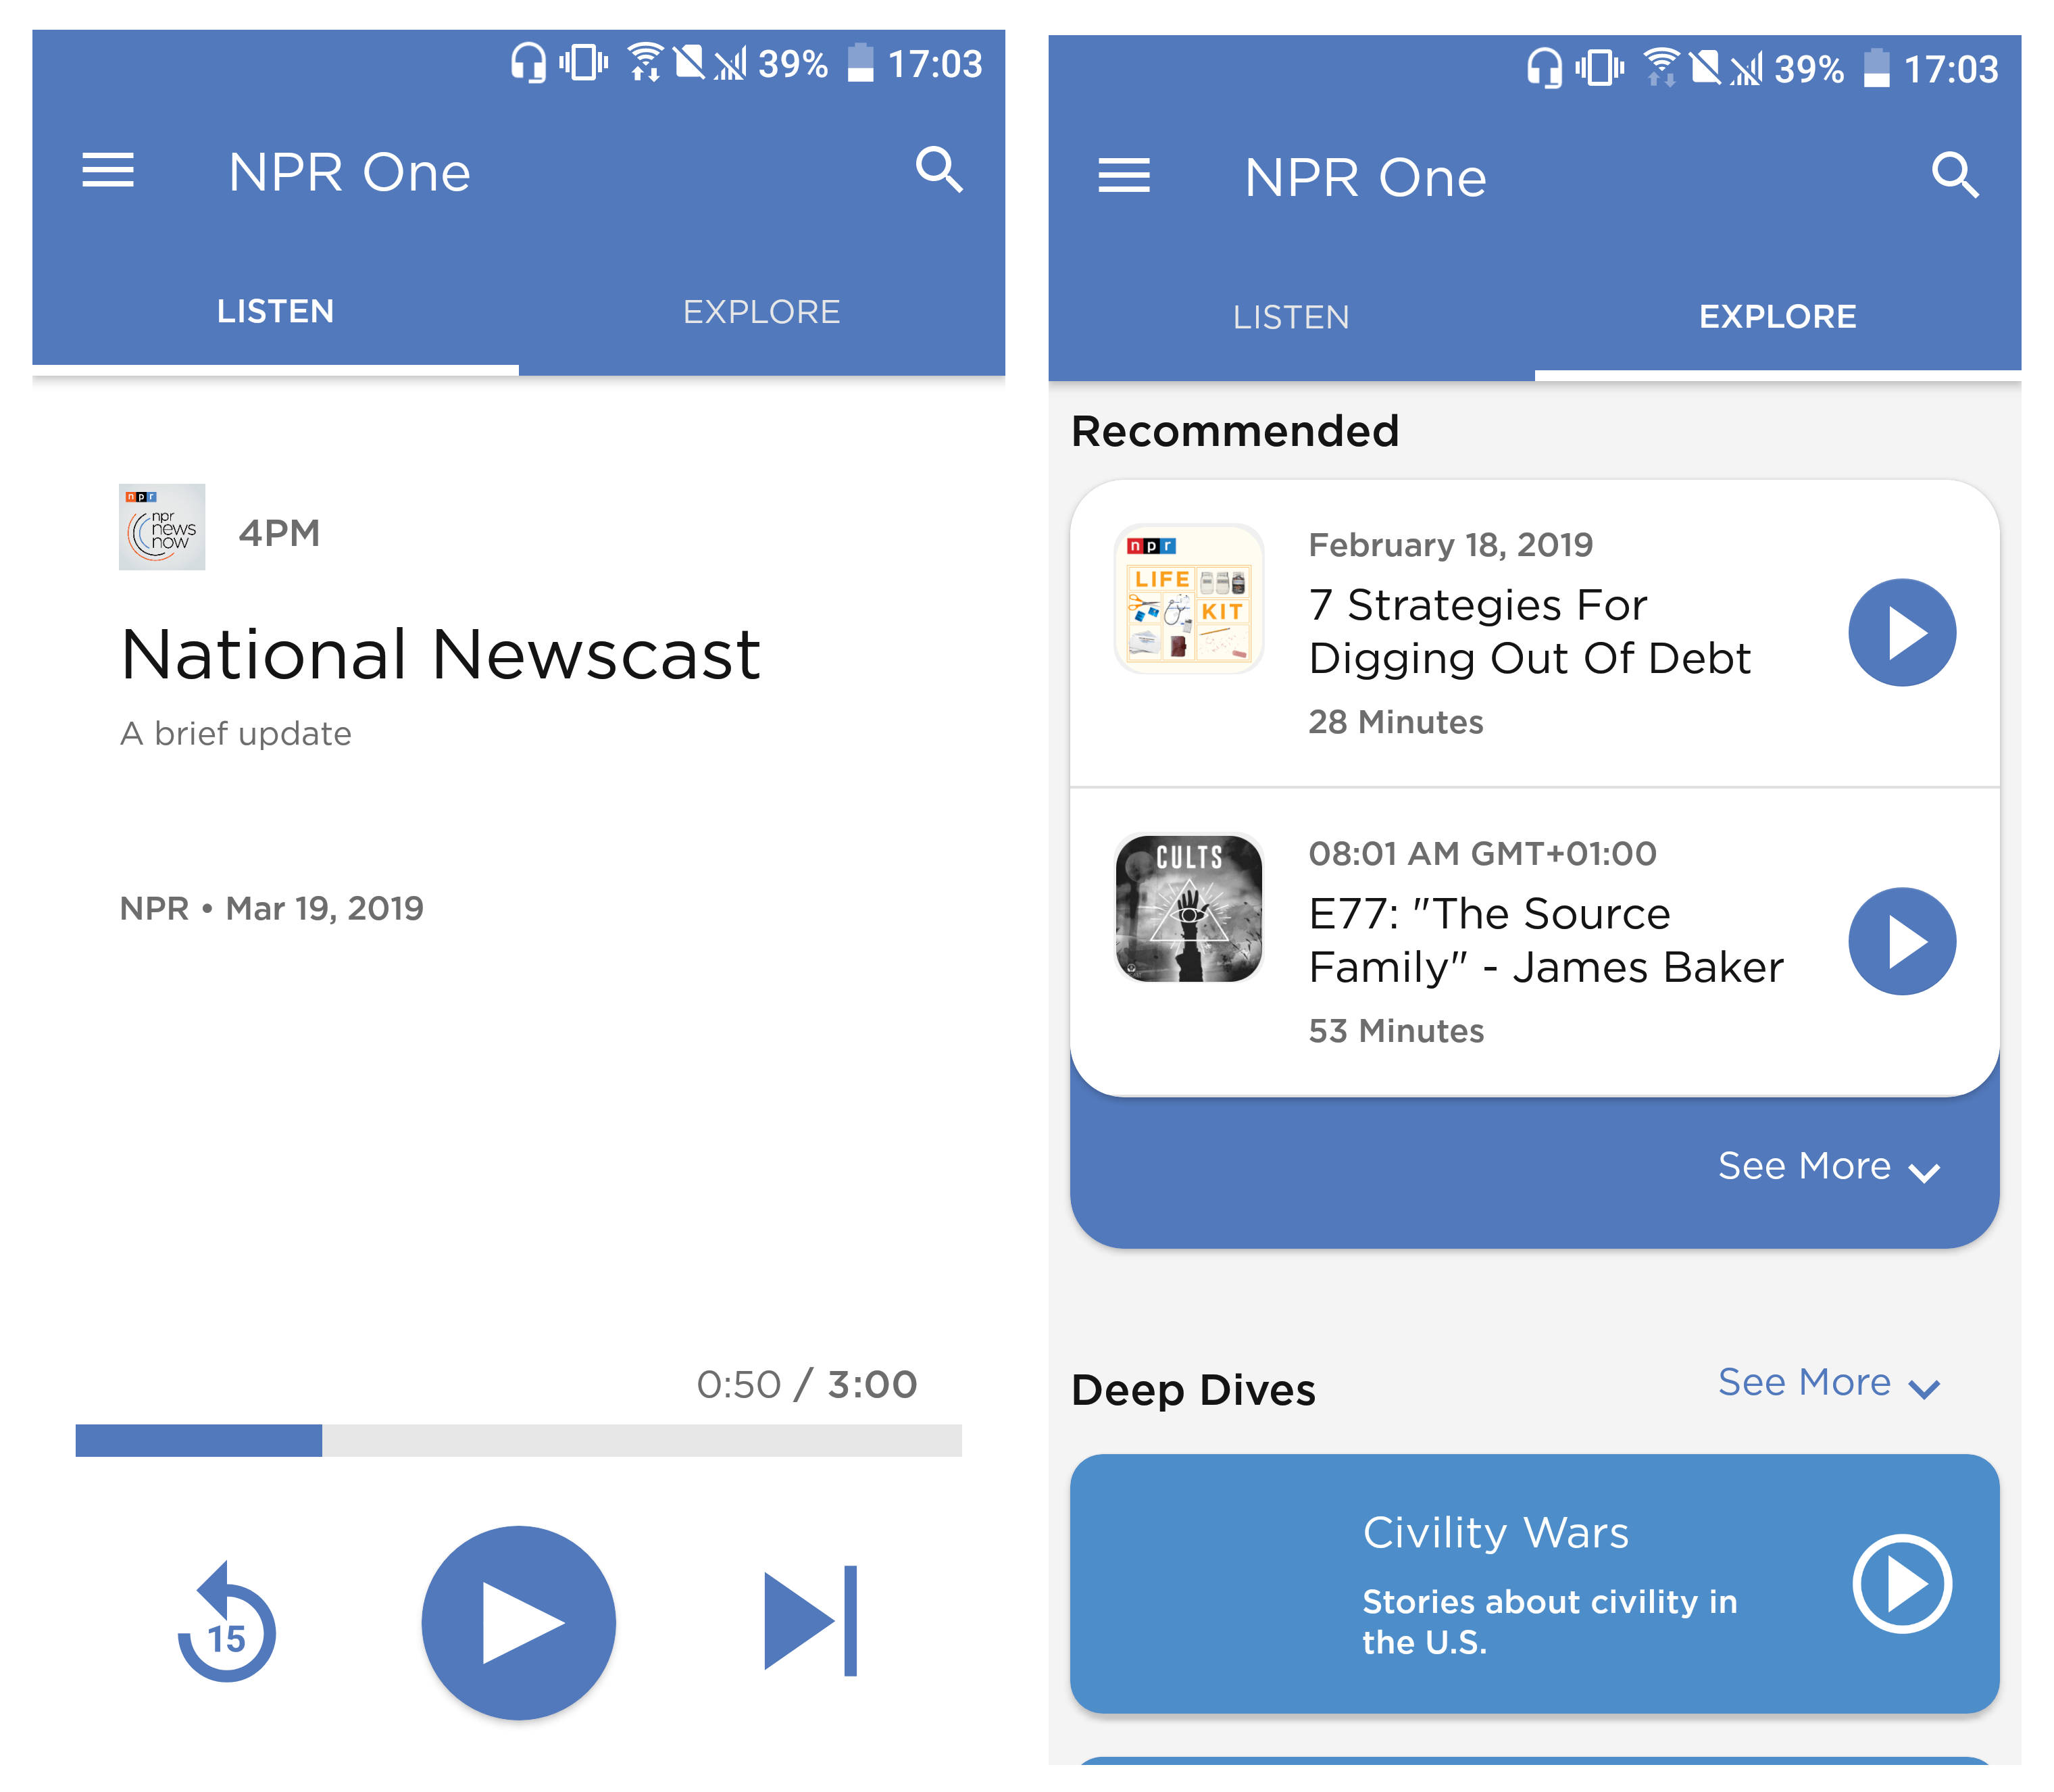Open the navigation drawer menu
The height and width of the screenshot is (1792, 2054).
107,171
